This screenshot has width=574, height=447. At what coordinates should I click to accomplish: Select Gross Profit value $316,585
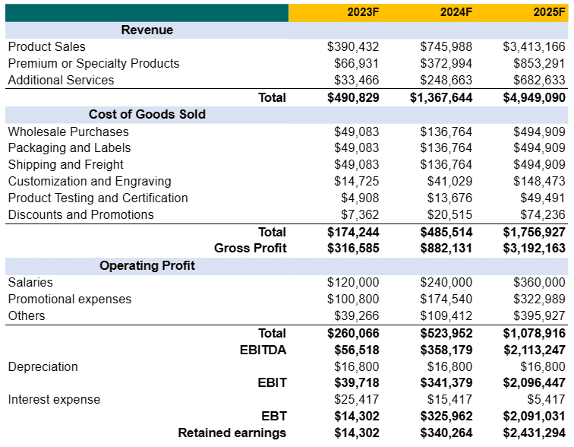[x=353, y=249]
